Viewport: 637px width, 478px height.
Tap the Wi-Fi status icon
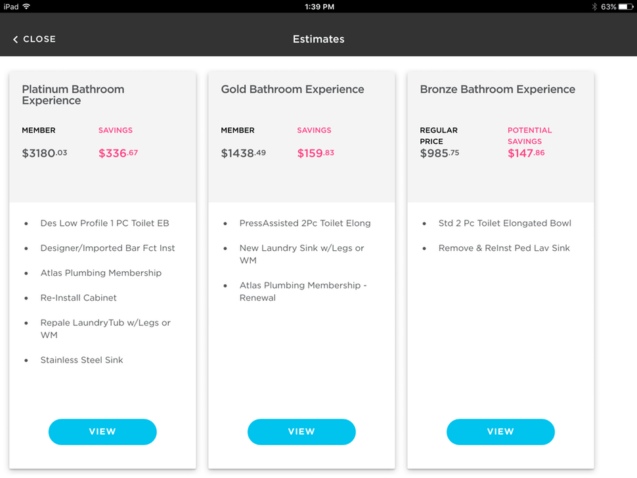tap(26, 7)
